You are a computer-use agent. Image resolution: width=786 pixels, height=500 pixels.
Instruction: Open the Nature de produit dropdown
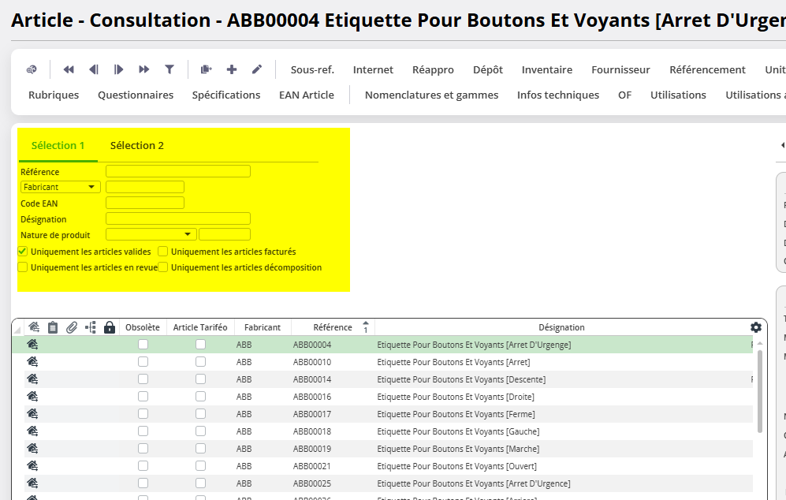click(151, 234)
